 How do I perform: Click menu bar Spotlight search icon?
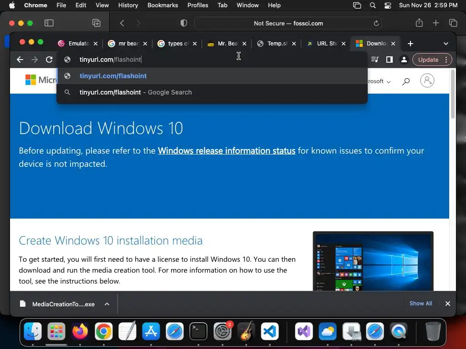(373, 5)
